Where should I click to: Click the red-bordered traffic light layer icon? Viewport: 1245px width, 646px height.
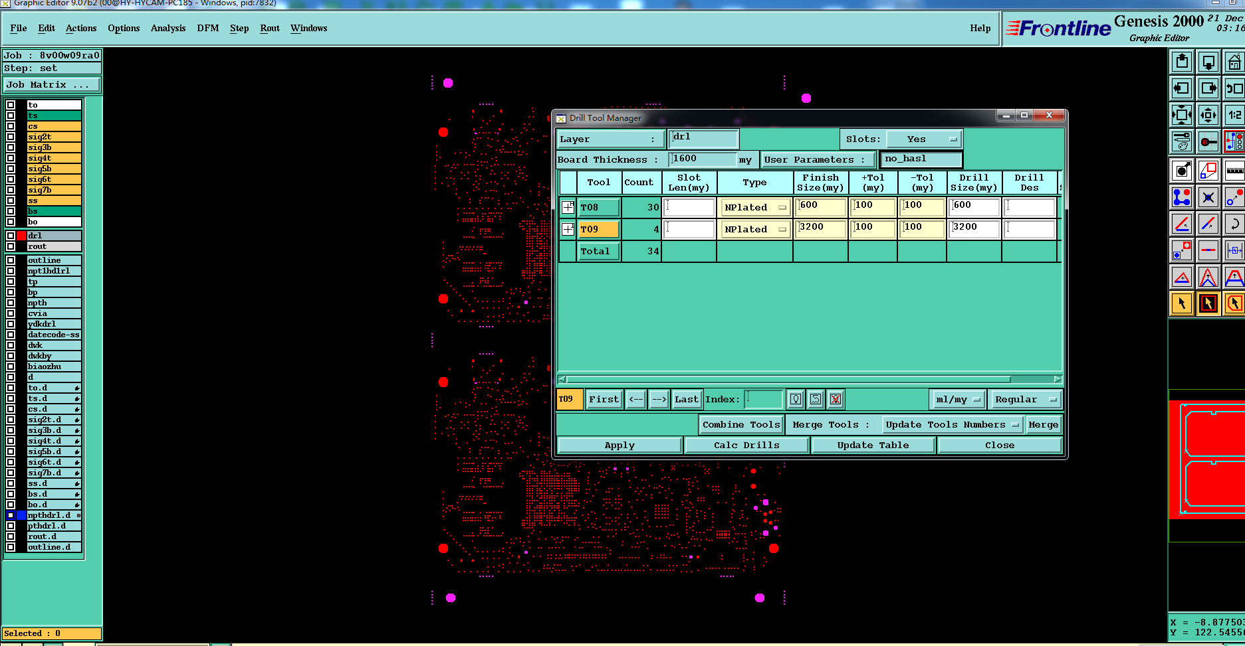[1234, 141]
